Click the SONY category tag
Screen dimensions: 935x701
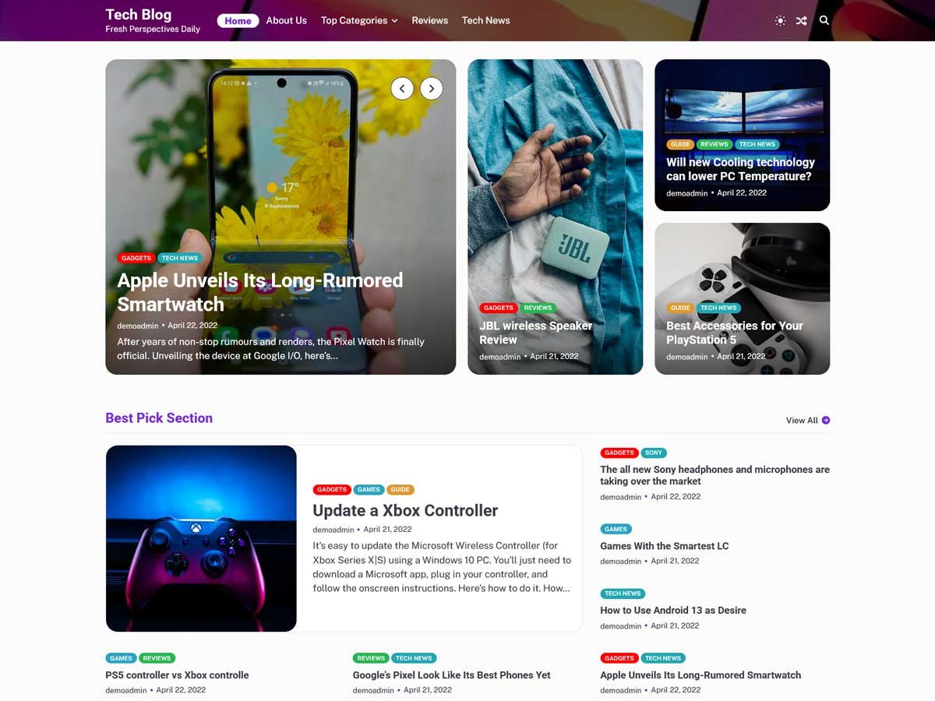pos(654,453)
